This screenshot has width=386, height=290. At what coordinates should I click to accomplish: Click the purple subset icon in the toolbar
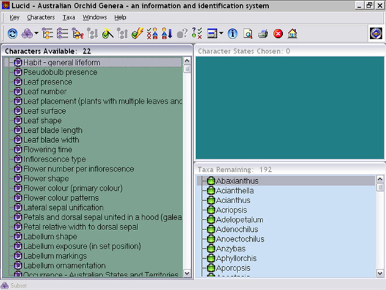pyautogui.click(x=27, y=34)
